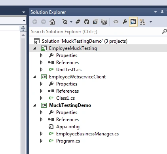The image size is (167, 154).
Task: Open the Solution Explorer window position dropdown
Action: 156,12
